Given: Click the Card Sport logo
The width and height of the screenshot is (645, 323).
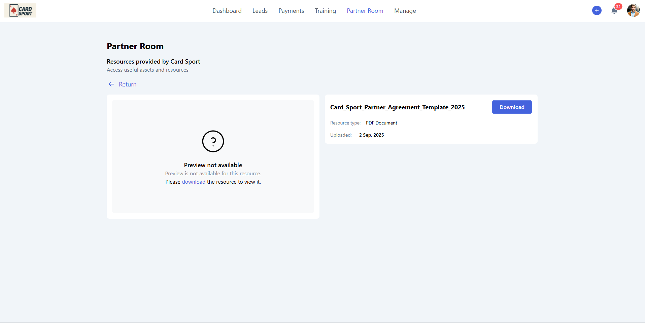Looking at the screenshot, I should [x=20, y=11].
